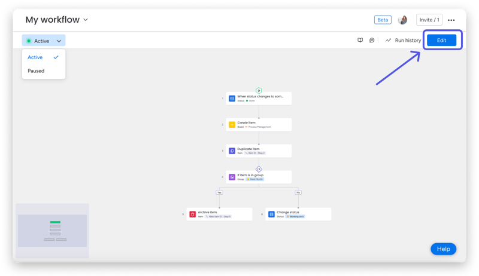Click the workflow minimap thumbnail

pyautogui.click(x=52, y=231)
